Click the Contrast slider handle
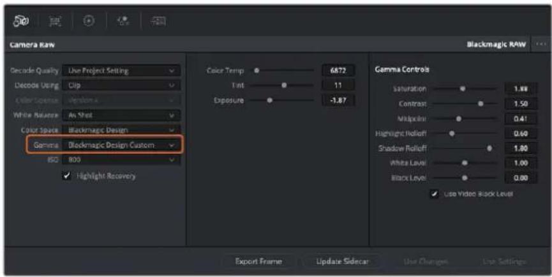Screen dimensions: 552x277 click(x=481, y=104)
